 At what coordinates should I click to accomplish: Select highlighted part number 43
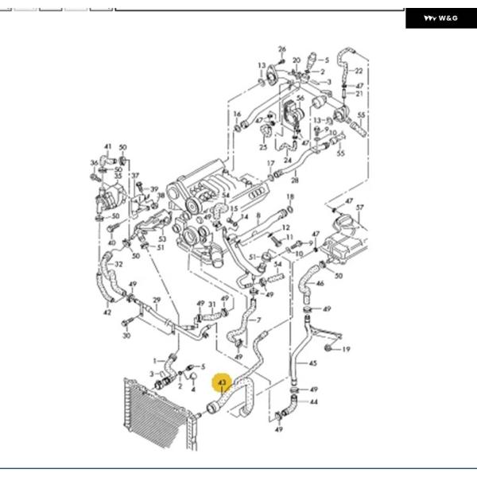[223, 382]
